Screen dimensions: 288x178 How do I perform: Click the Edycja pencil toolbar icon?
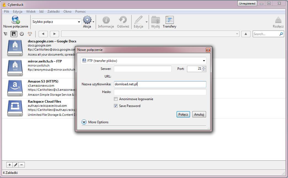click(138, 20)
